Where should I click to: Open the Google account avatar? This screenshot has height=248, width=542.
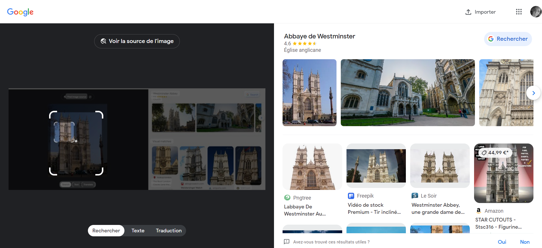coord(536,12)
